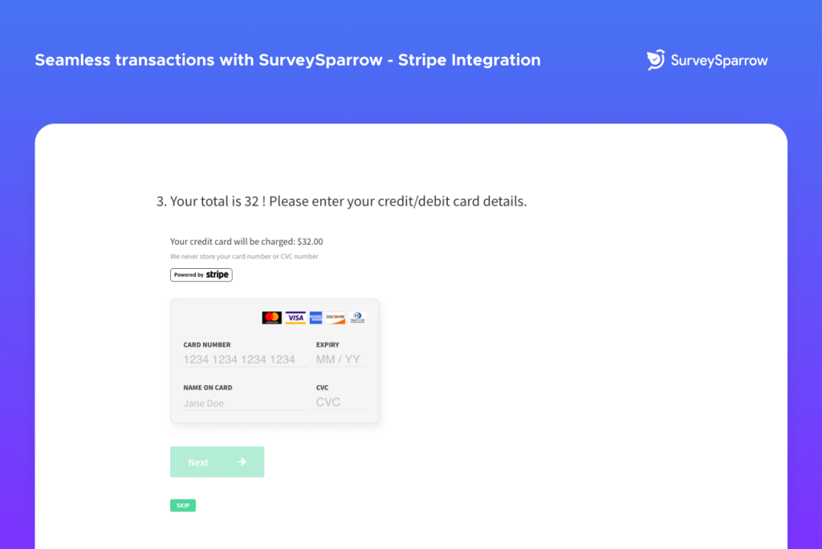Click the Diners Club card icon
The image size is (822, 549).
click(x=356, y=318)
